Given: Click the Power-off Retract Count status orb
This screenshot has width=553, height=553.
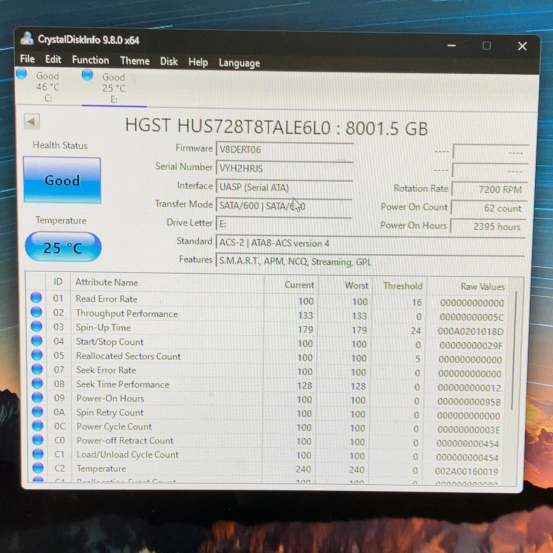Looking at the screenshot, I should pyautogui.click(x=38, y=439).
